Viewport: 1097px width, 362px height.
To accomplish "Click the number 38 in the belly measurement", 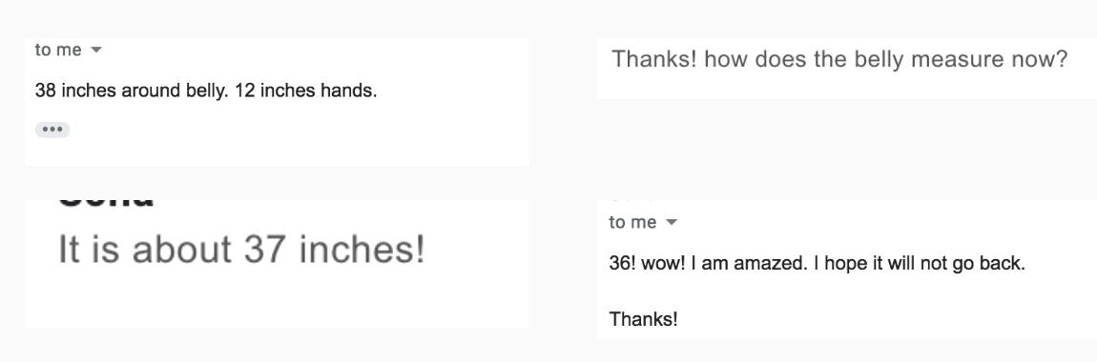I will [x=46, y=90].
